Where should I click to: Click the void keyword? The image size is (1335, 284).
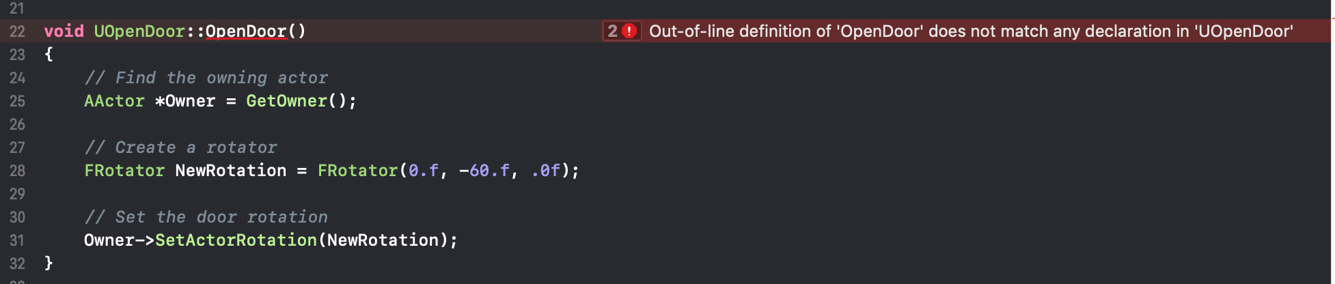click(x=64, y=31)
